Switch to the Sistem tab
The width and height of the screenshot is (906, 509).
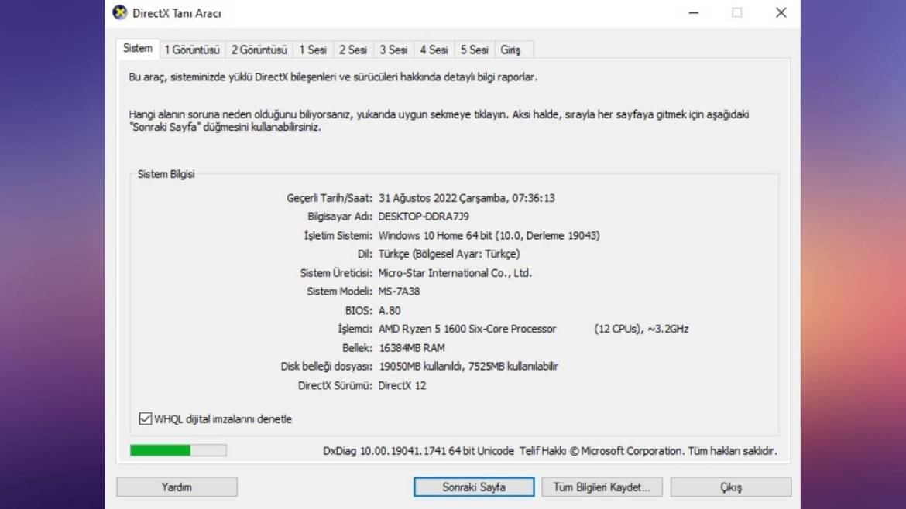(x=138, y=48)
